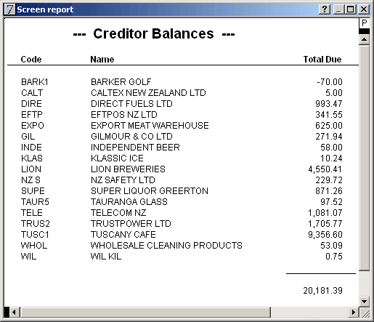Select code KLAS
The height and width of the screenshot is (322, 374).
tap(32, 158)
